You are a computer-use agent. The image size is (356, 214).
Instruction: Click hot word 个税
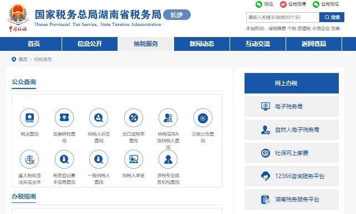(x=292, y=29)
